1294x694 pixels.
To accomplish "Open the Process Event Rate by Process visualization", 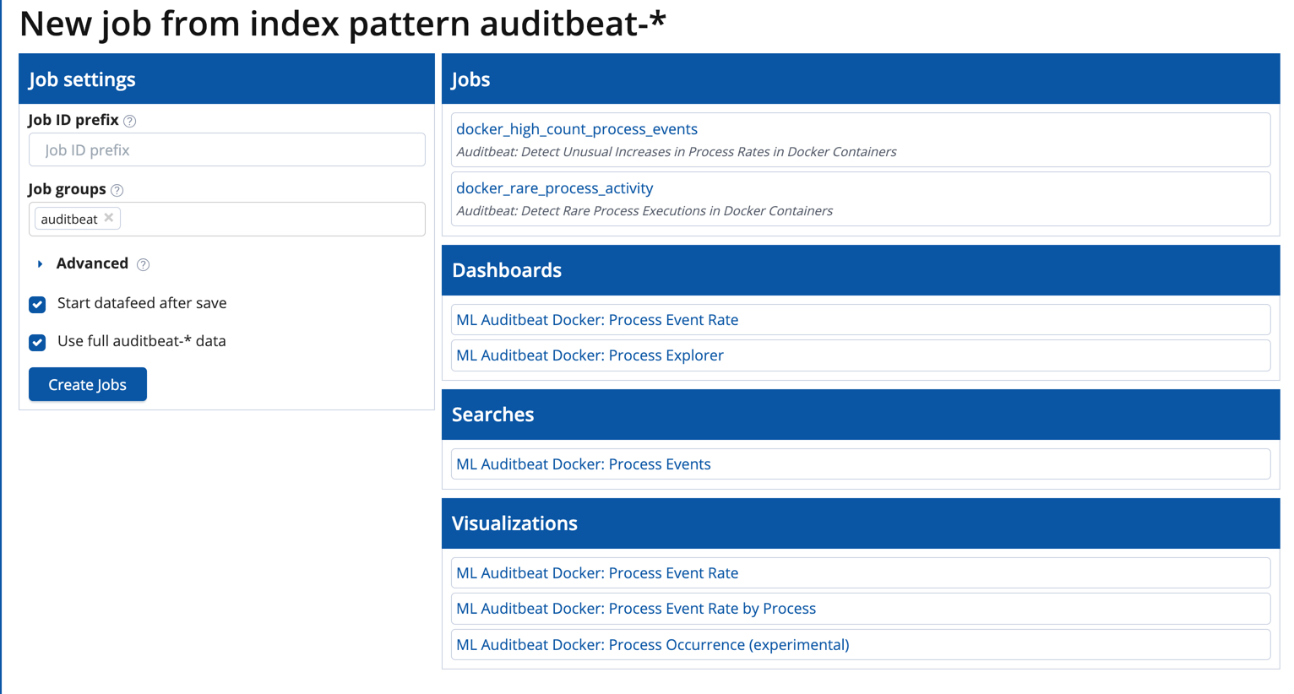I will coord(635,608).
